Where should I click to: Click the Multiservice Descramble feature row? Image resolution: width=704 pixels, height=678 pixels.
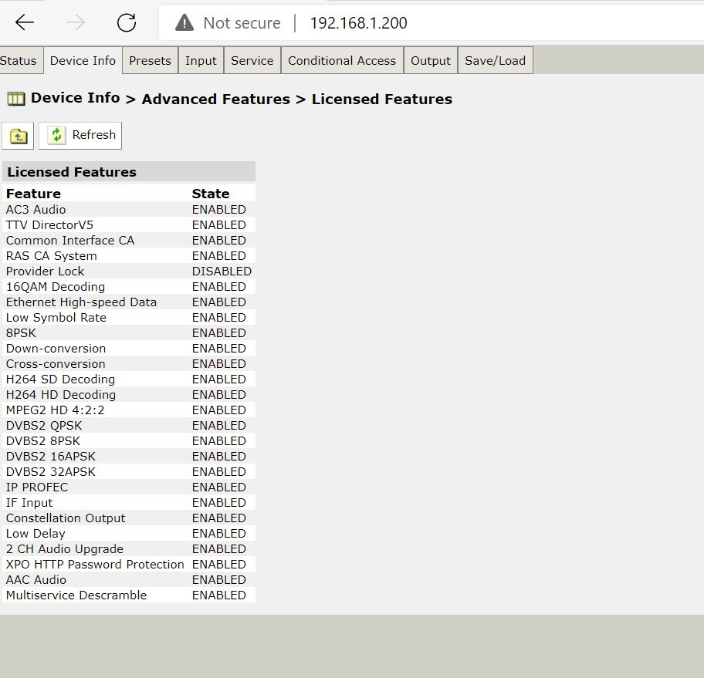(129, 595)
